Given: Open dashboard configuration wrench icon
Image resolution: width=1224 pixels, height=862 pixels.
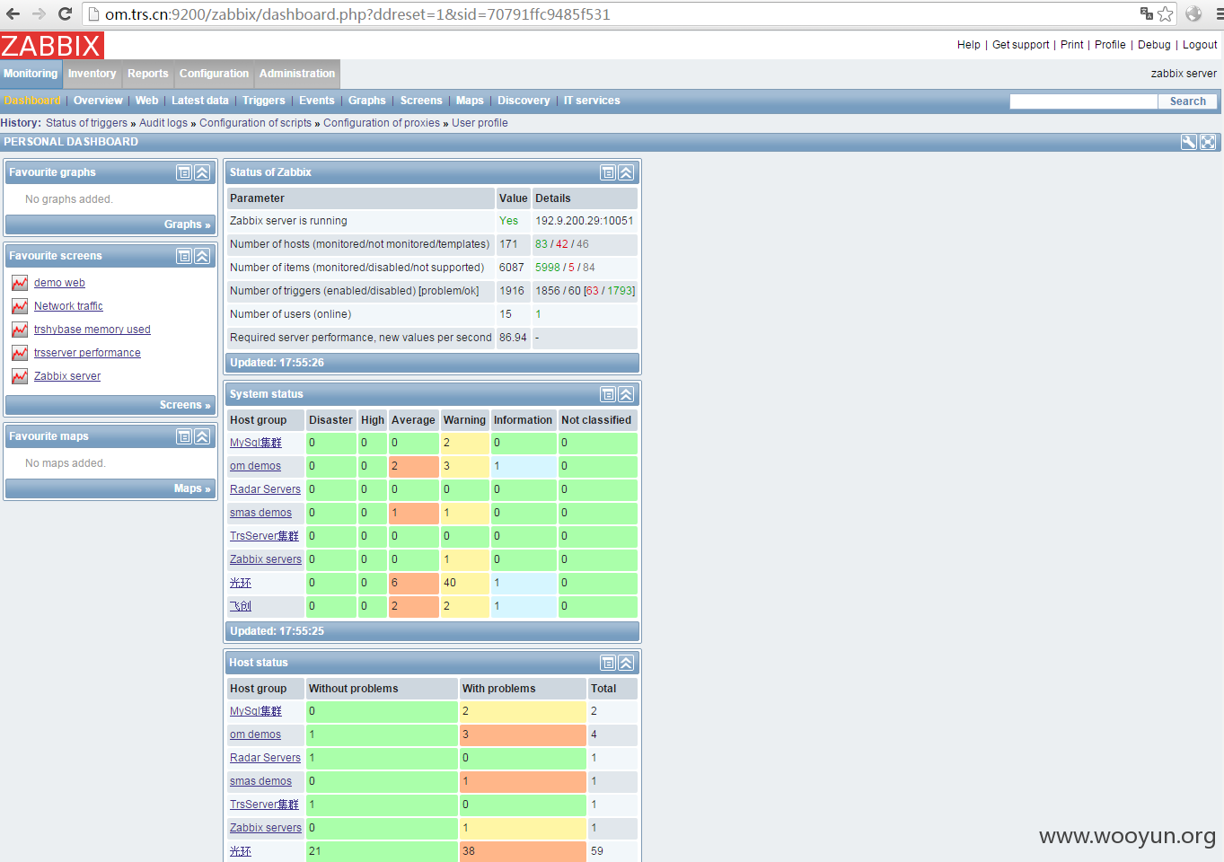Looking at the screenshot, I should 1189,142.
